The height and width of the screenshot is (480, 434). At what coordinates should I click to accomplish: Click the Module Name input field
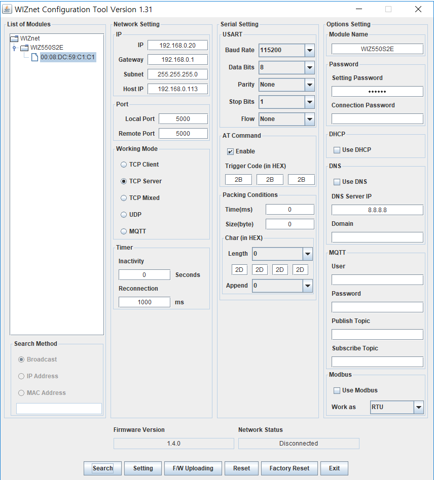[377, 49]
